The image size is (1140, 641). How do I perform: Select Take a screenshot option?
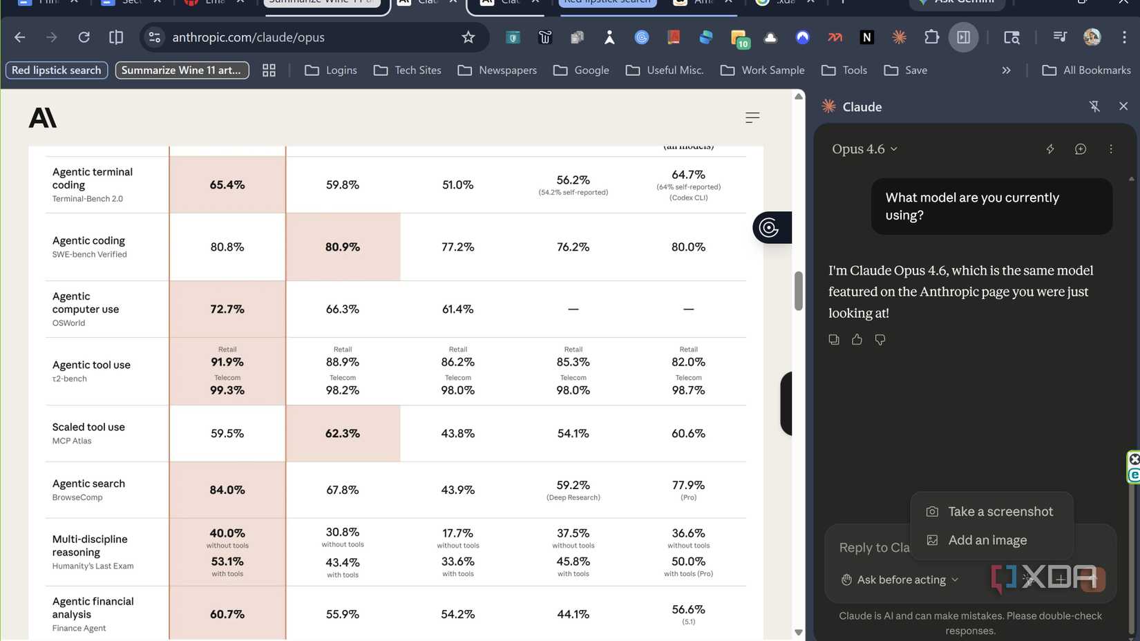[990, 512]
